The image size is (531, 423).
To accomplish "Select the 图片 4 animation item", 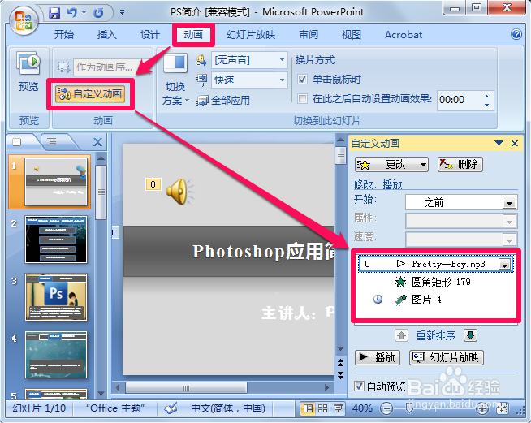I will coord(437,300).
